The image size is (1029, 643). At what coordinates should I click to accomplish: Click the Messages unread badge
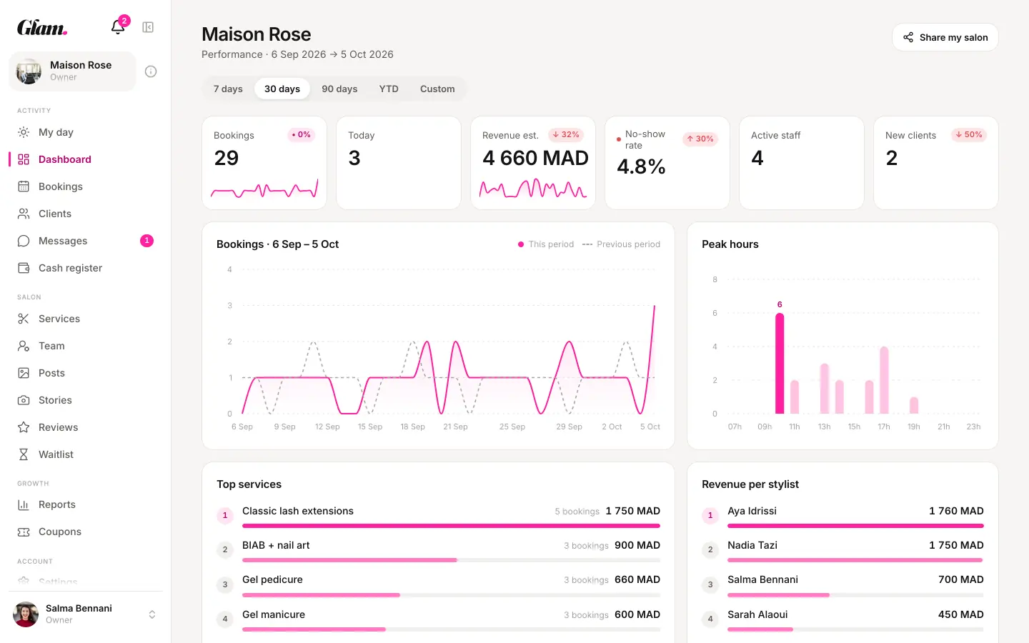pyautogui.click(x=146, y=241)
